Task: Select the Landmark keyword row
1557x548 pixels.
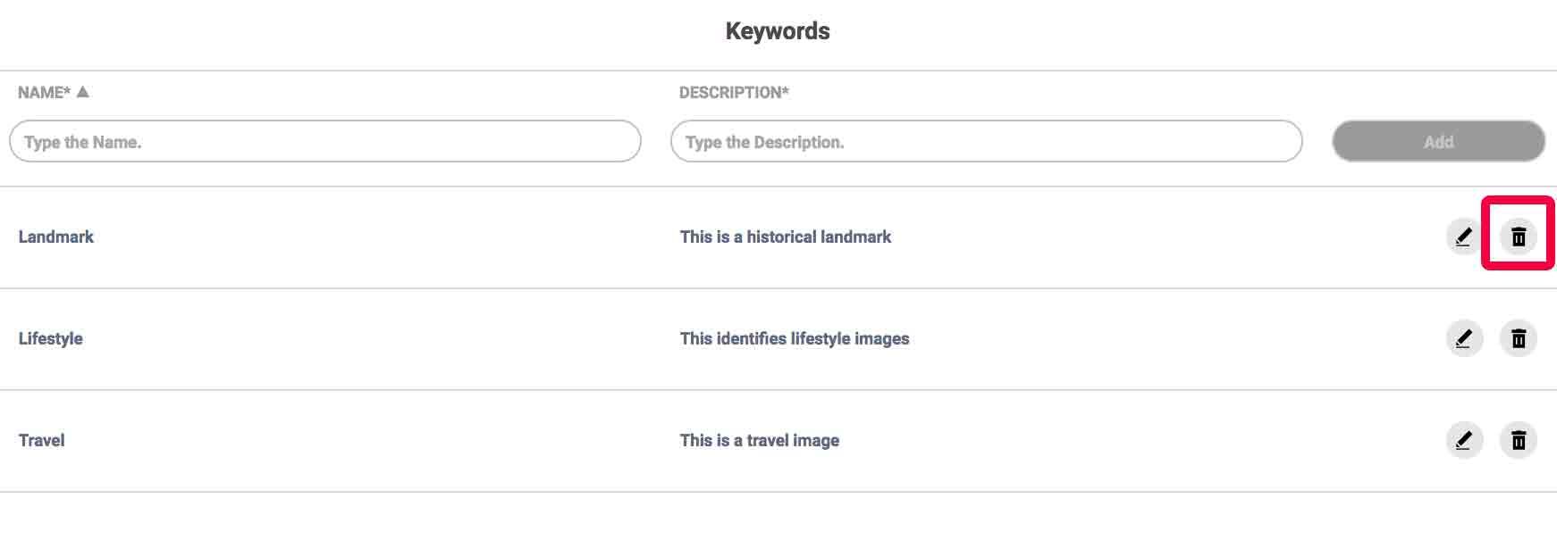Action: tap(56, 237)
